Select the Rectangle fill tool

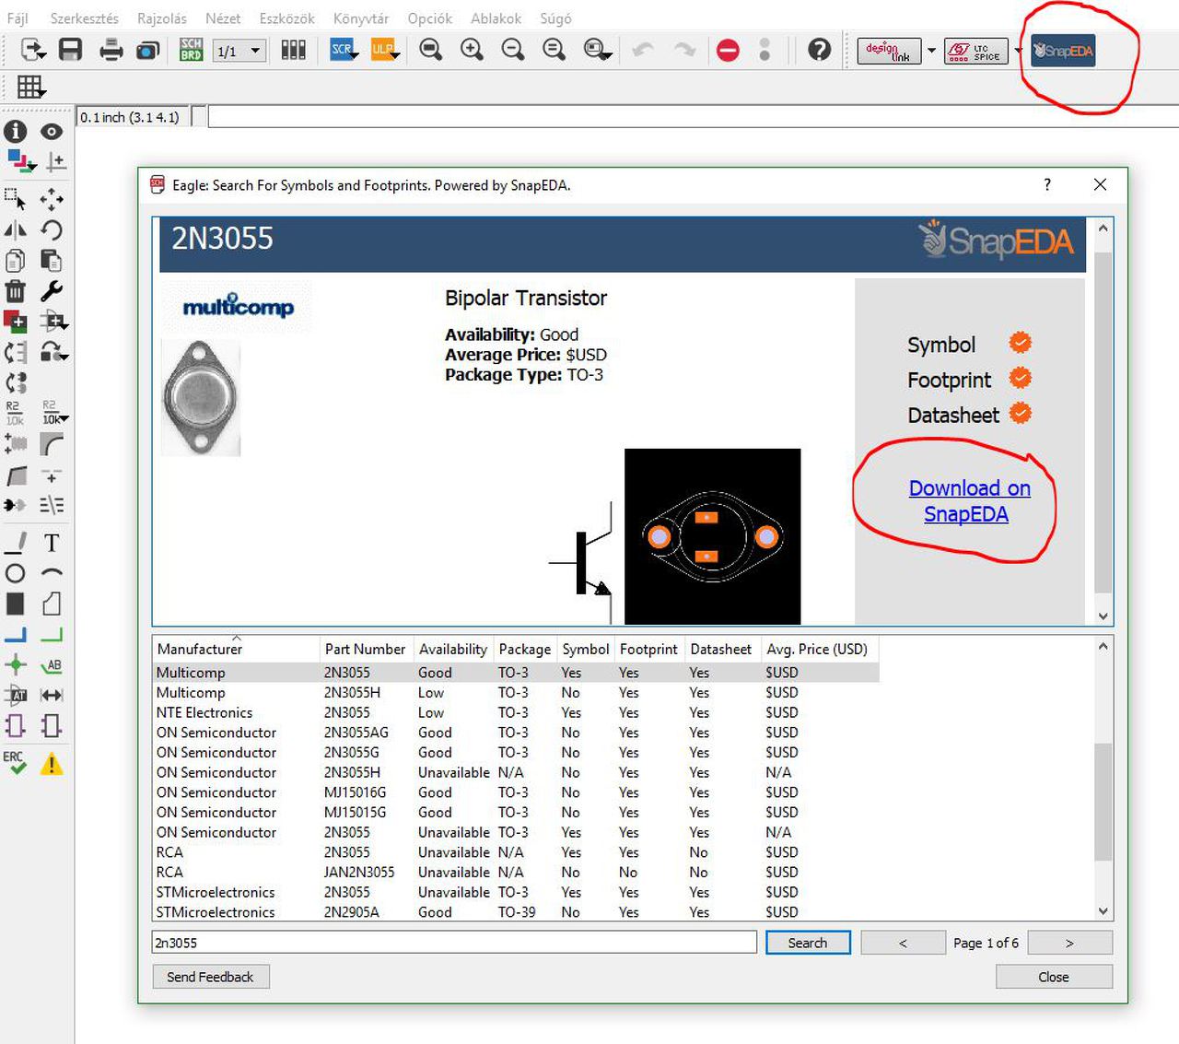point(16,604)
